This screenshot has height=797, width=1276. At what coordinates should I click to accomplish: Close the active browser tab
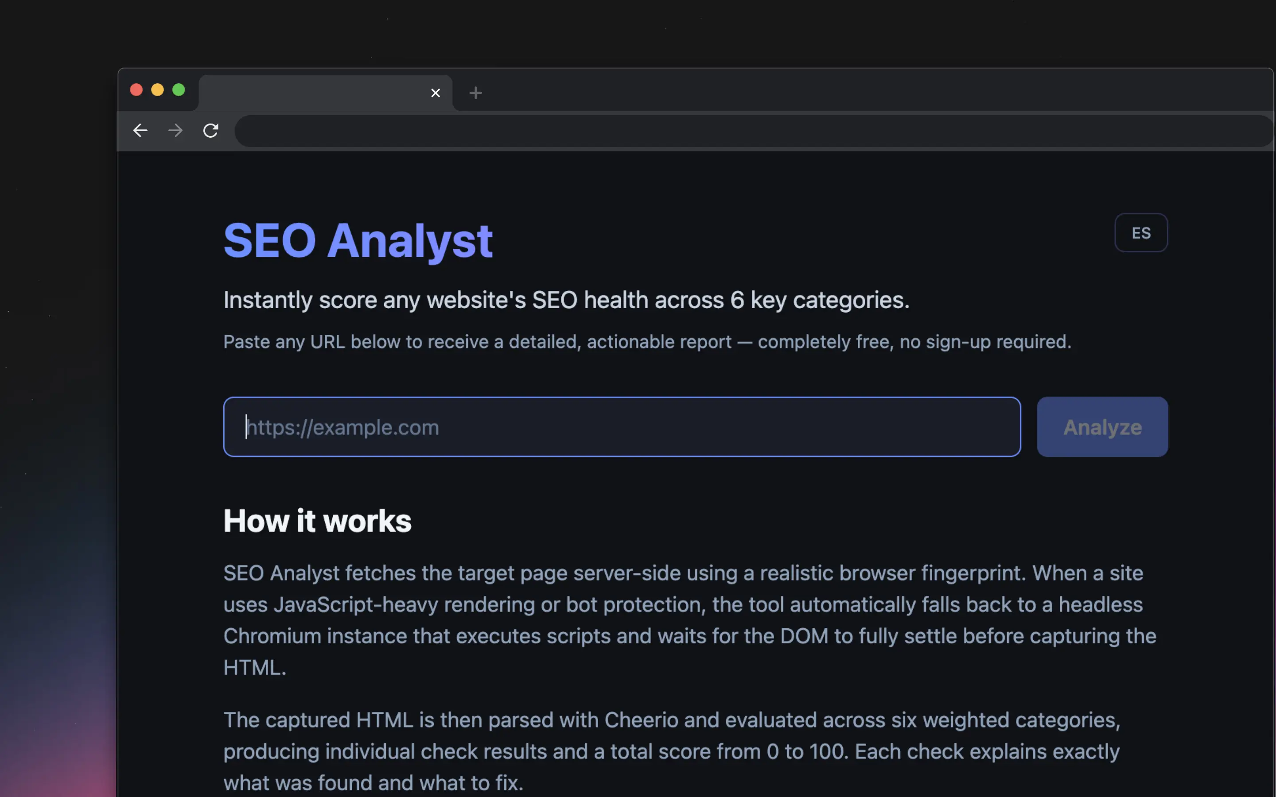436,93
